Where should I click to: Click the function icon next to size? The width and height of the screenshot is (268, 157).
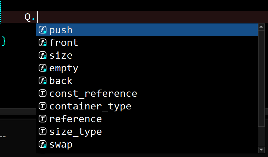(x=43, y=55)
